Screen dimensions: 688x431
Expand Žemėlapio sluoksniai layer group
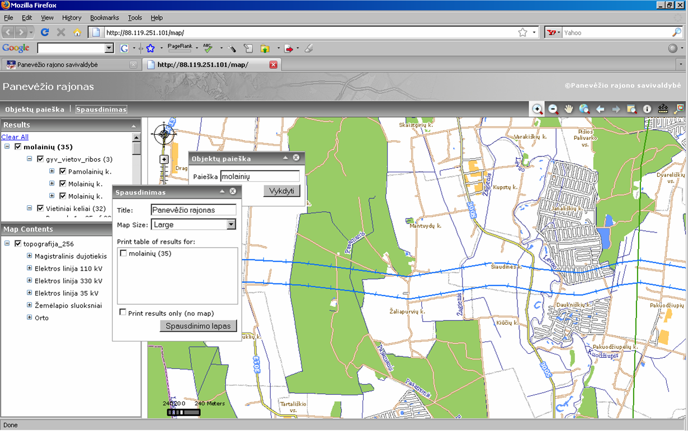pyautogui.click(x=29, y=305)
